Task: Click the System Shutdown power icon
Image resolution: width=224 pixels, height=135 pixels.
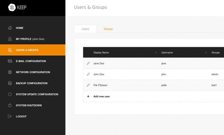Action: coord(10,105)
